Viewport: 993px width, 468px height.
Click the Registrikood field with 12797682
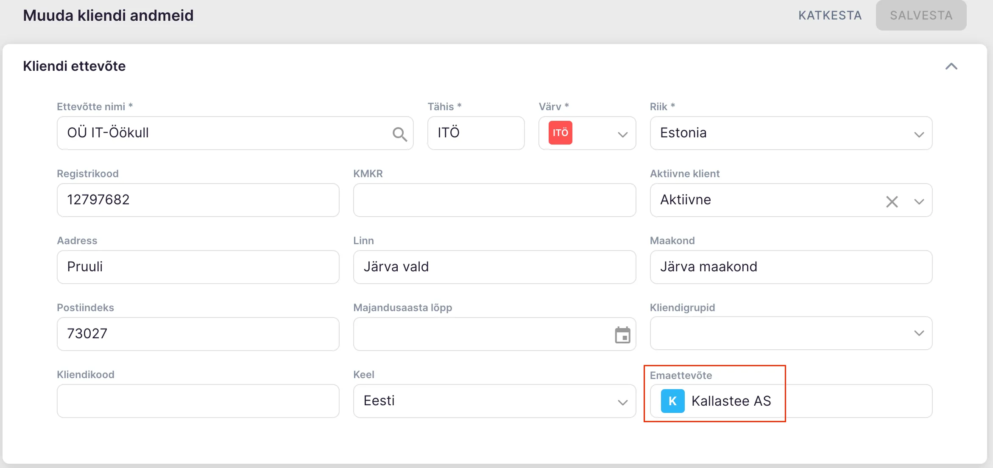[x=198, y=200]
